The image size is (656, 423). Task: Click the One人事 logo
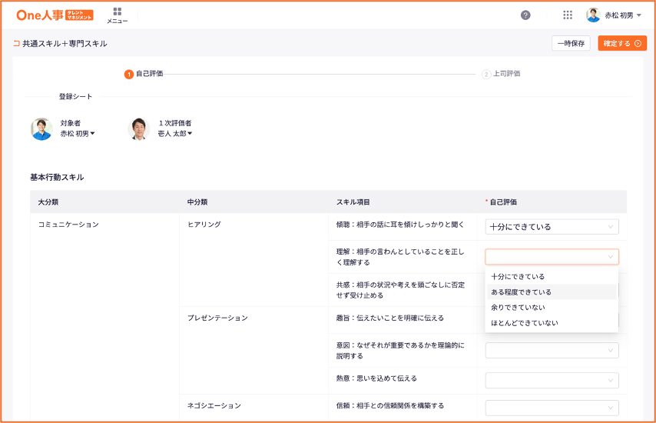tap(55, 15)
